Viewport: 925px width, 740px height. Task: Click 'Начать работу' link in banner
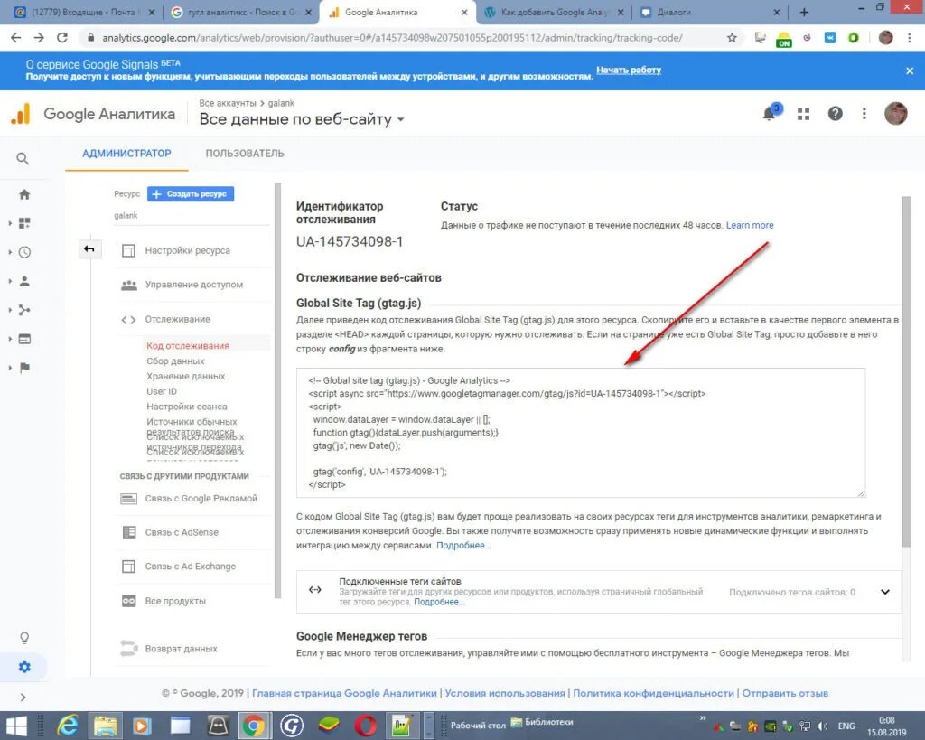pyautogui.click(x=629, y=70)
